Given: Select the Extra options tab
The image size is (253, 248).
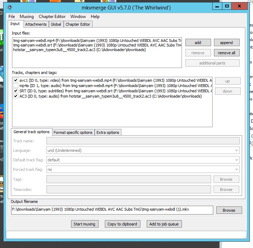Looking at the screenshot, I should coord(108,132).
